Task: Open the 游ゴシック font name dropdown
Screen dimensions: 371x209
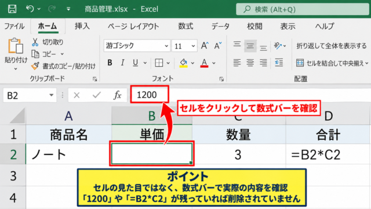Action: click(x=166, y=46)
